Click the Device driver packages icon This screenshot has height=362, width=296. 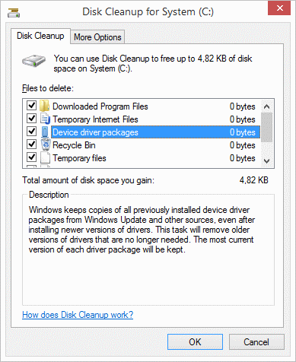click(45, 132)
